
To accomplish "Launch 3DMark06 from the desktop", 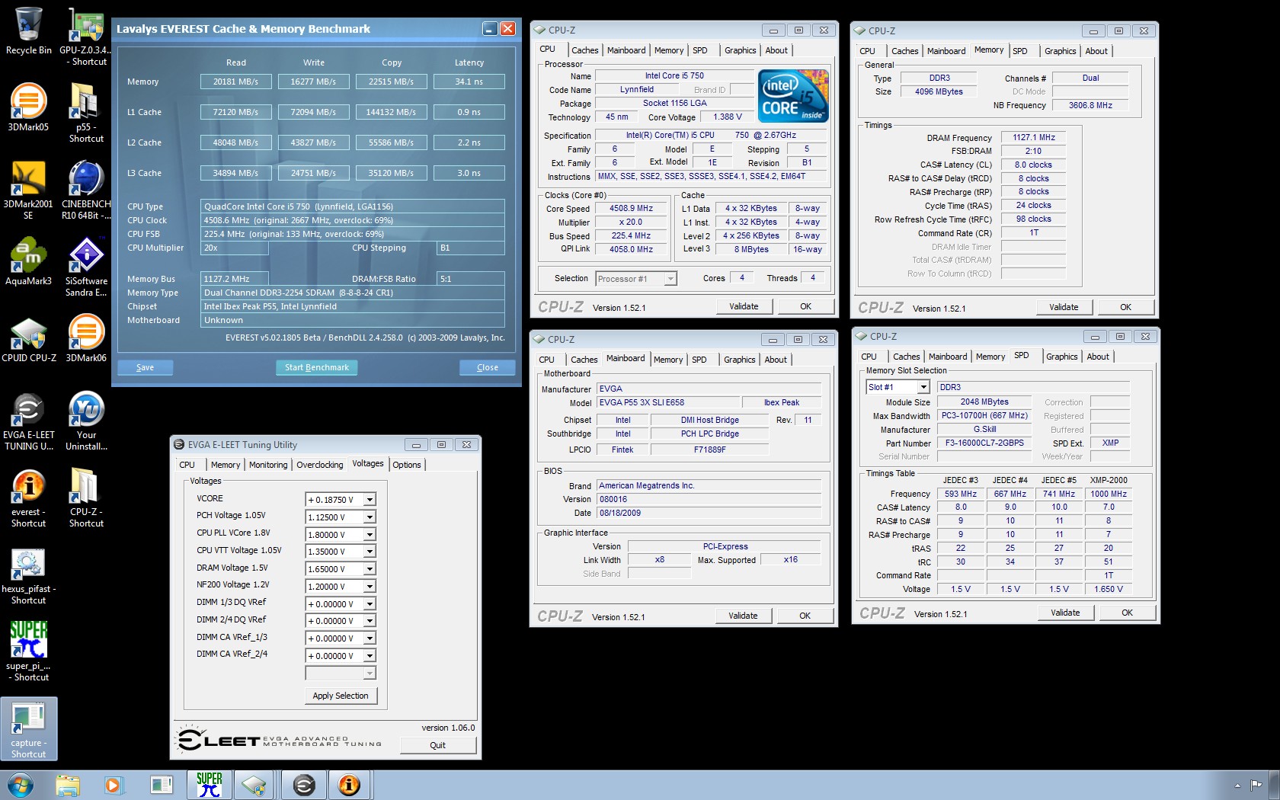I will coord(86,339).
